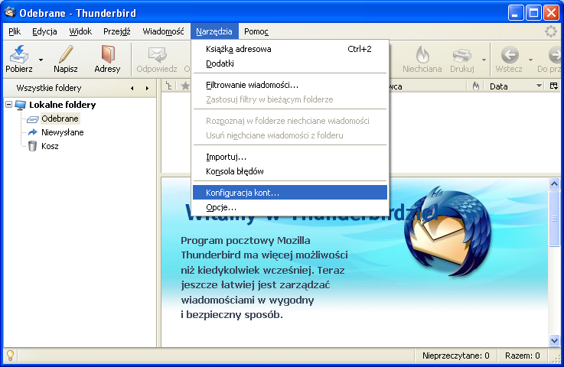Open the column picker icon
Screen dimensions: 564x367
553,86
